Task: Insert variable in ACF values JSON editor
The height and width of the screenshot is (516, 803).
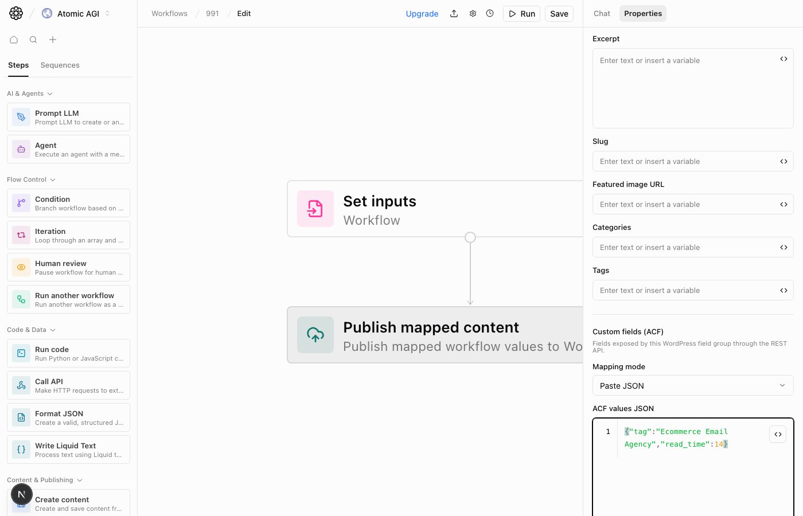Action: pos(778,435)
